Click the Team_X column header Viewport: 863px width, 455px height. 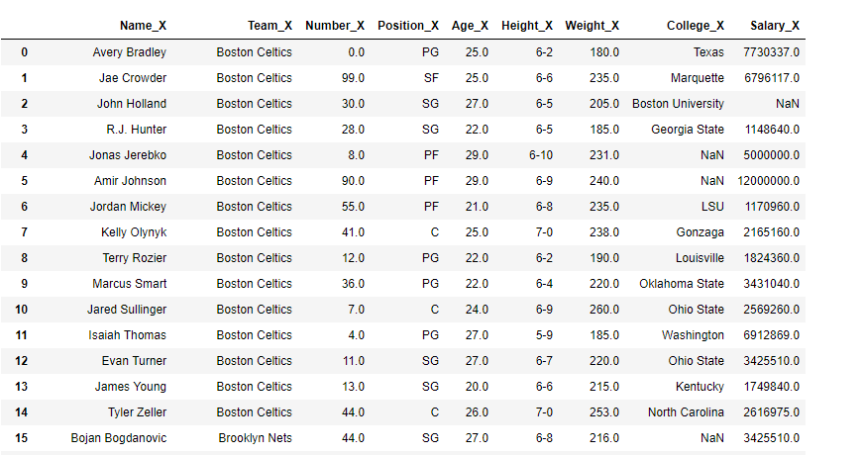(270, 26)
